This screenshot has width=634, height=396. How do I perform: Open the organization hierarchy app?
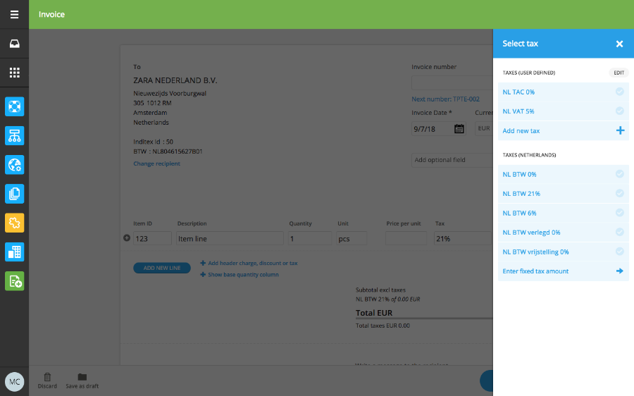click(15, 136)
